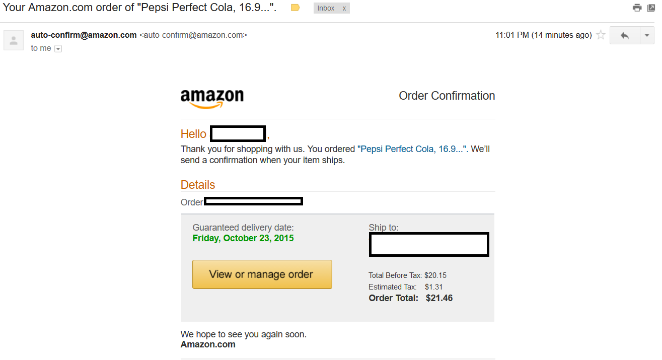Show details dropdown next to 'to me'

coord(58,49)
